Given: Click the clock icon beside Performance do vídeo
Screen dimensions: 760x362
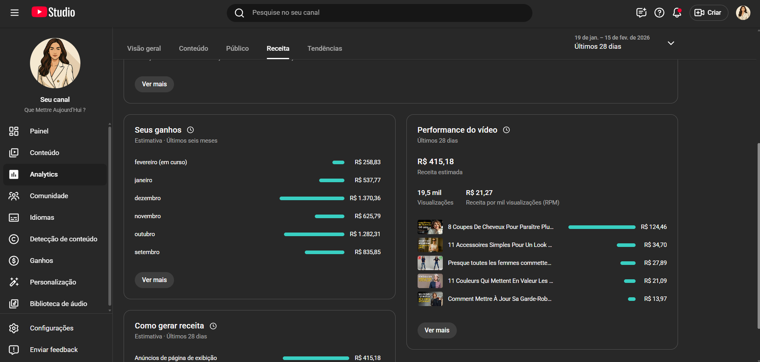Looking at the screenshot, I should point(506,130).
